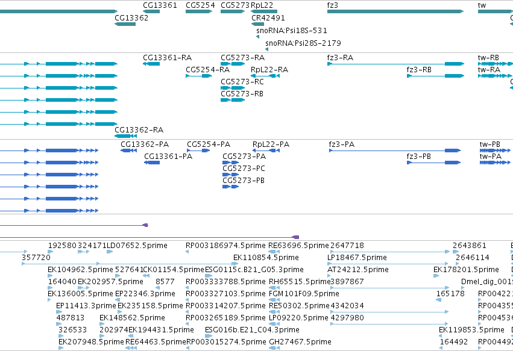Select EST LD07652.5prime
The height and width of the screenshot is (351, 513).
[x=137, y=246]
